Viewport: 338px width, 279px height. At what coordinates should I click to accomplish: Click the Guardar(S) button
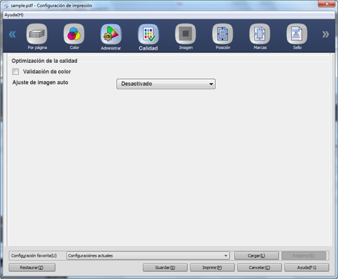[x=165, y=267]
